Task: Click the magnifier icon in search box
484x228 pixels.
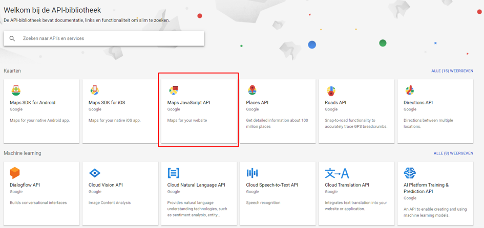Action: coord(12,38)
